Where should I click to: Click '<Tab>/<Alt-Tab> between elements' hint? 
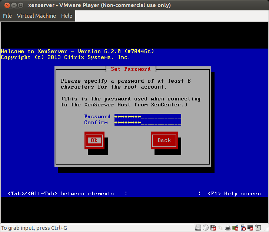[61, 193]
